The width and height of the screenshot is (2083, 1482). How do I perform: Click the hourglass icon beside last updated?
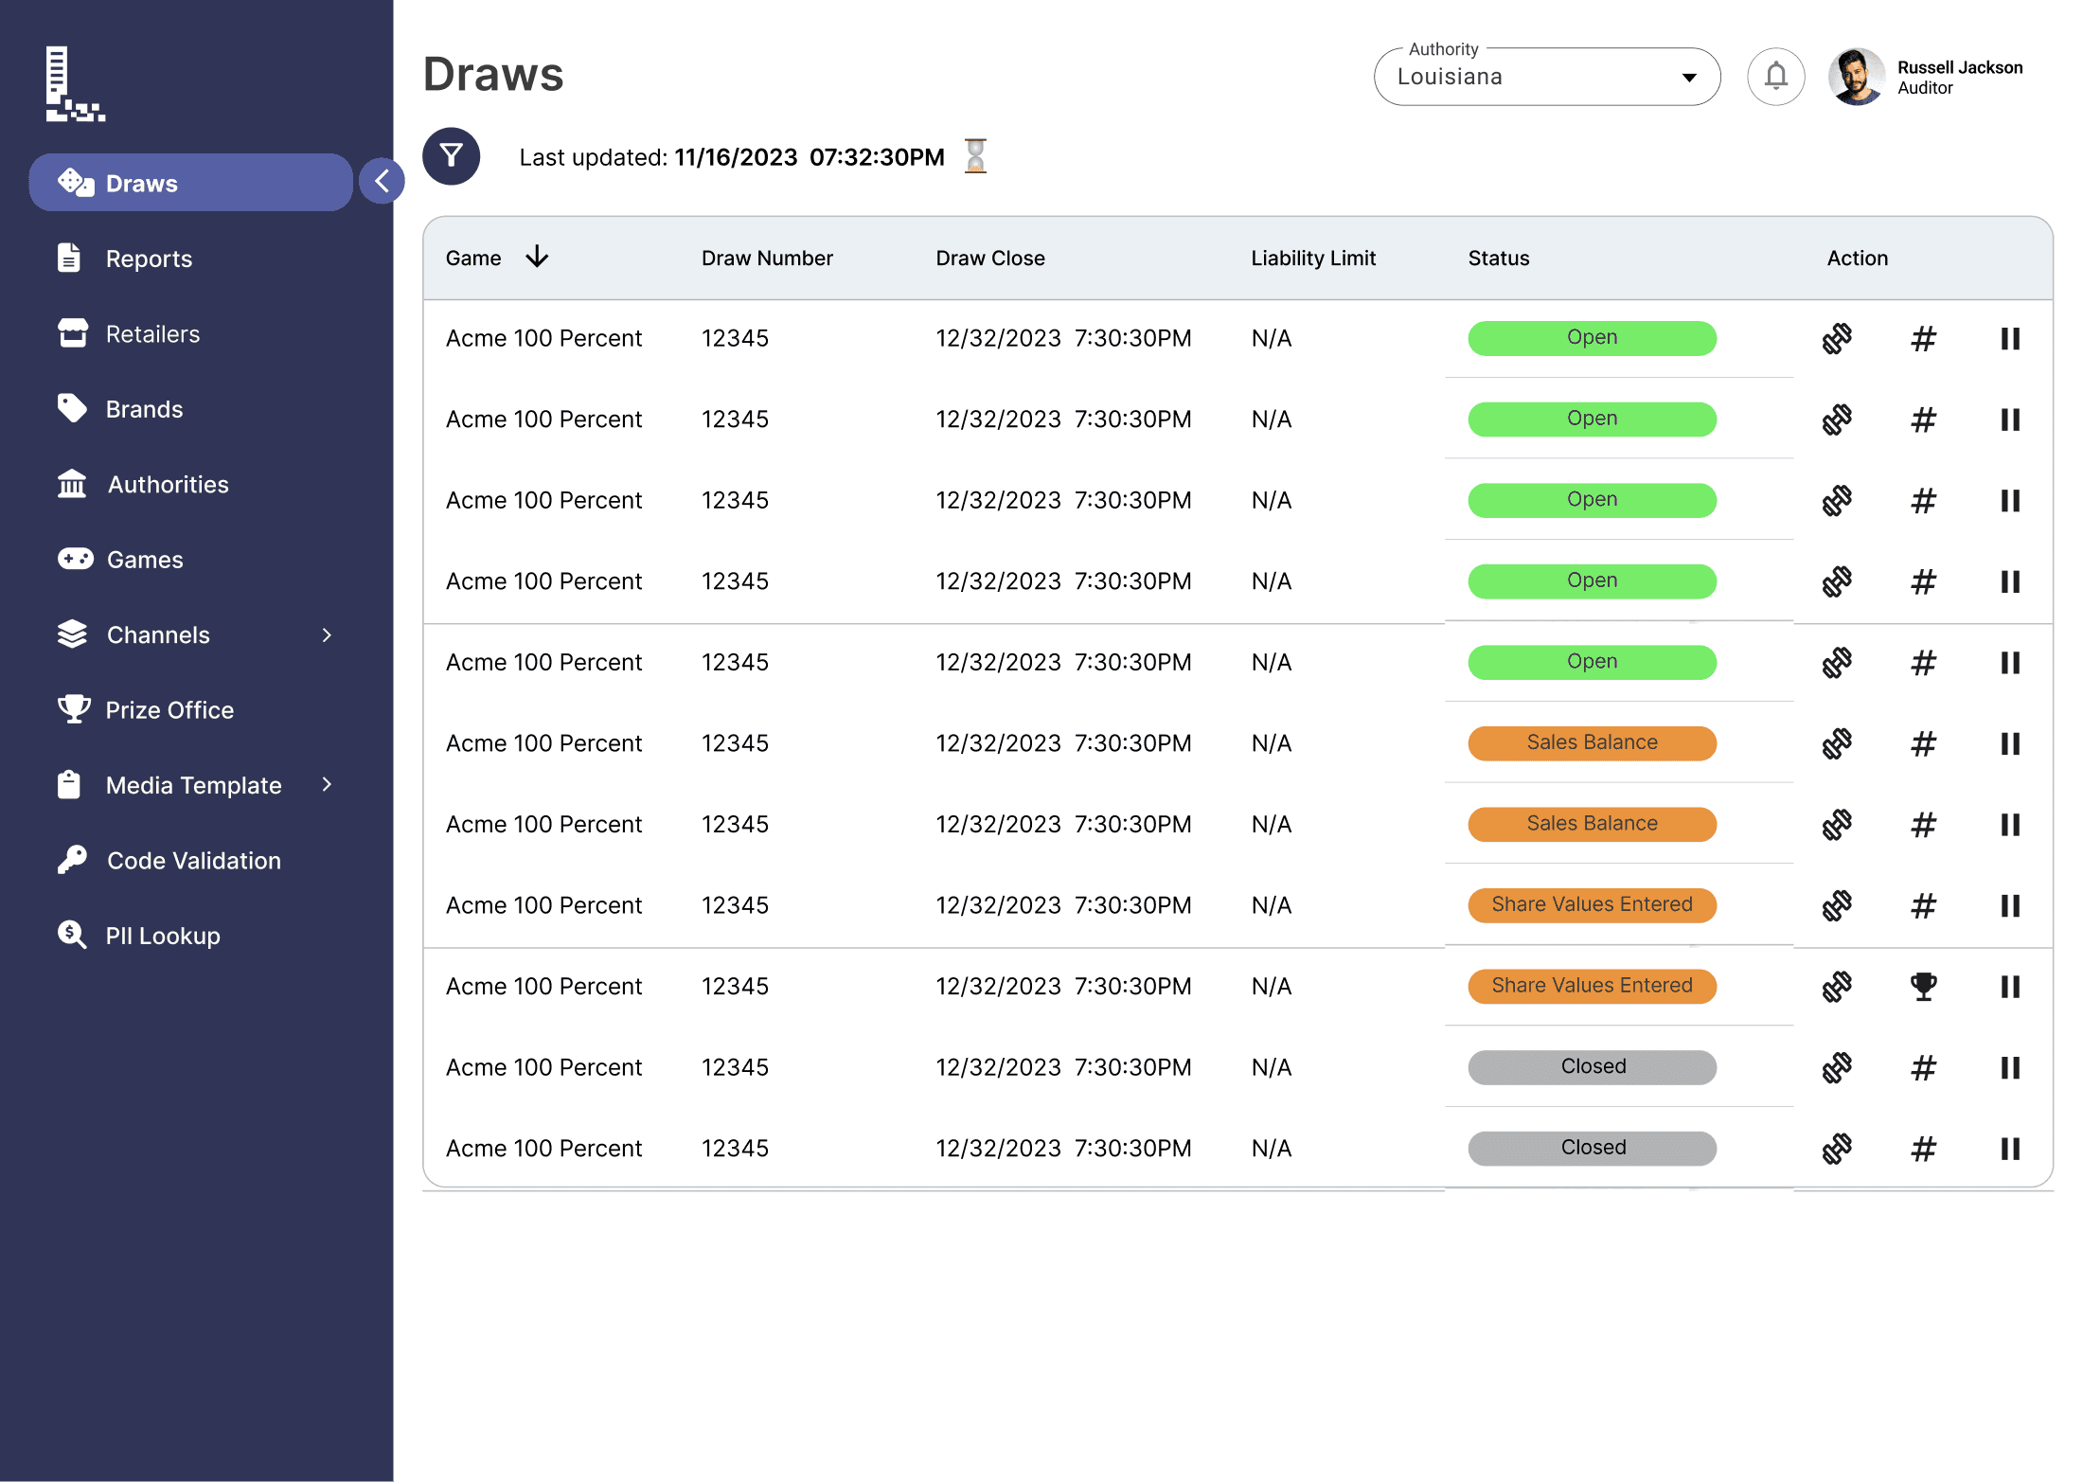click(x=975, y=156)
